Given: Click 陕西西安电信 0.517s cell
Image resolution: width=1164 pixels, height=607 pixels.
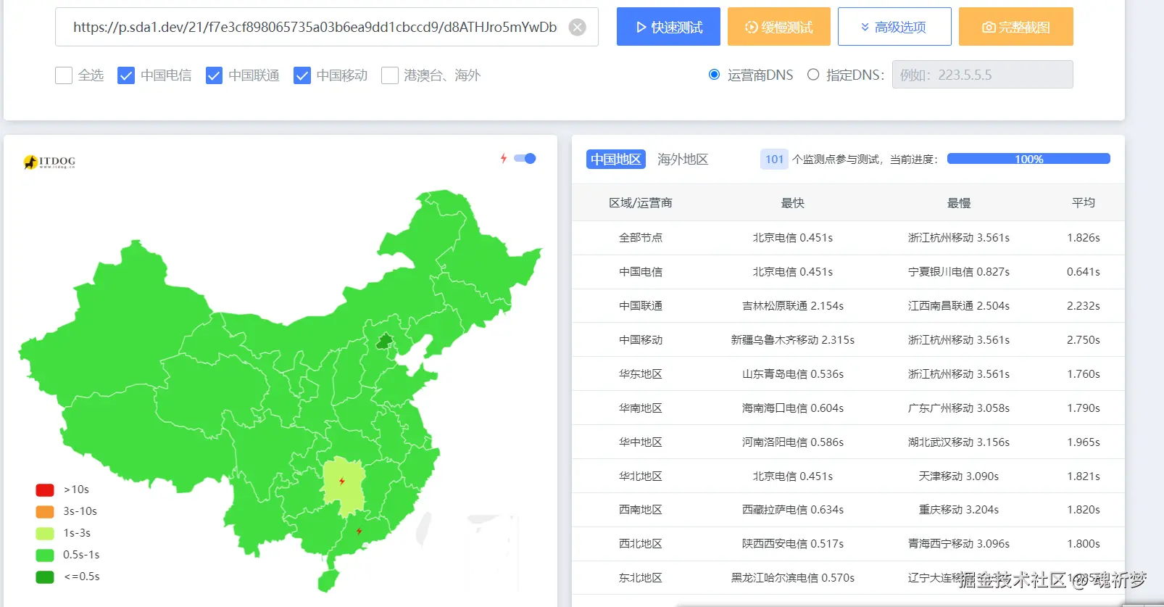Looking at the screenshot, I should click(792, 544).
